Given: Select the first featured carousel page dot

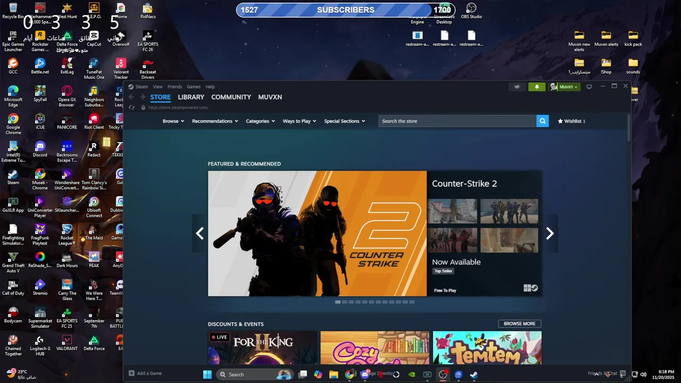Looking at the screenshot, I should pyautogui.click(x=338, y=302).
